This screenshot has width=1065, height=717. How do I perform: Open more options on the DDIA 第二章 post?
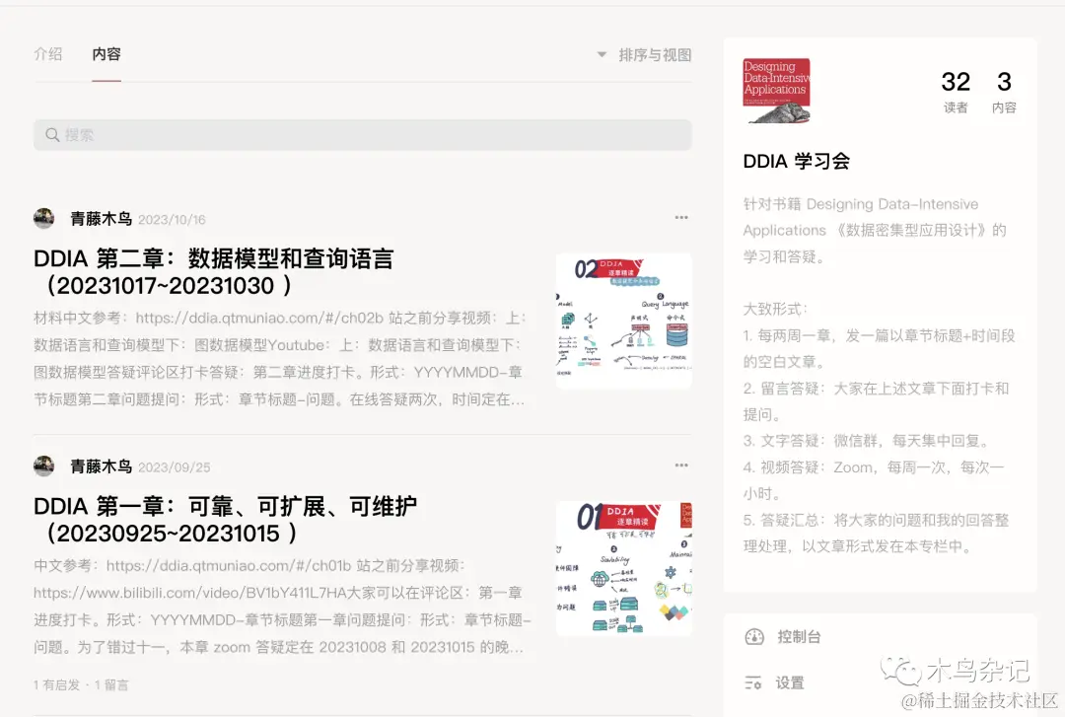[680, 217]
